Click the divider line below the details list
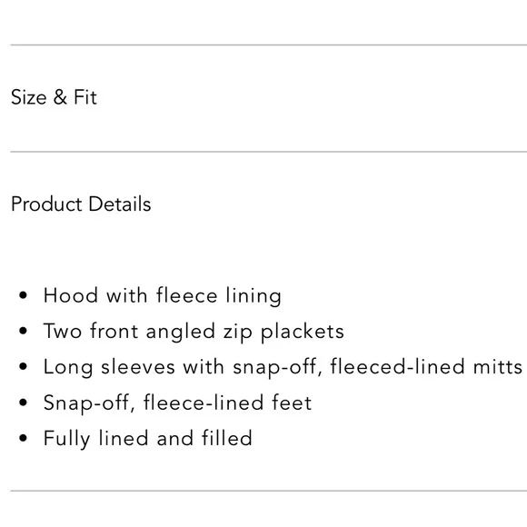 pos(269,491)
